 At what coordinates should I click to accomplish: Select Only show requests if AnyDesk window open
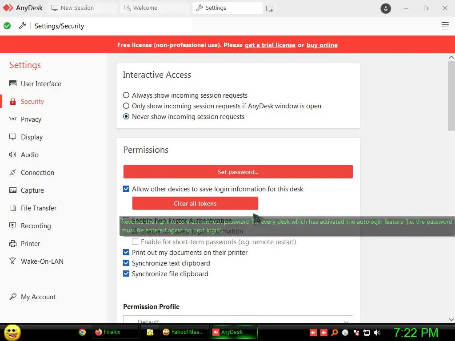click(126, 106)
